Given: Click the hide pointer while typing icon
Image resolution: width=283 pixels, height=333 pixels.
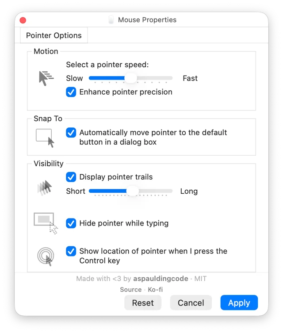Looking at the screenshot, I should 46,223.
